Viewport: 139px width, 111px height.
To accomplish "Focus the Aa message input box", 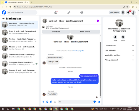I will tap(76, 102).
